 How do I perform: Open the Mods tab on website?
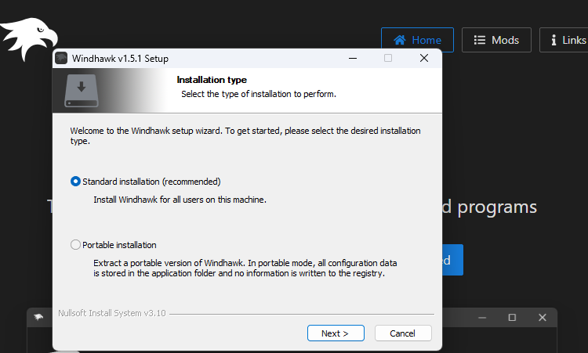tap(496, 40)
